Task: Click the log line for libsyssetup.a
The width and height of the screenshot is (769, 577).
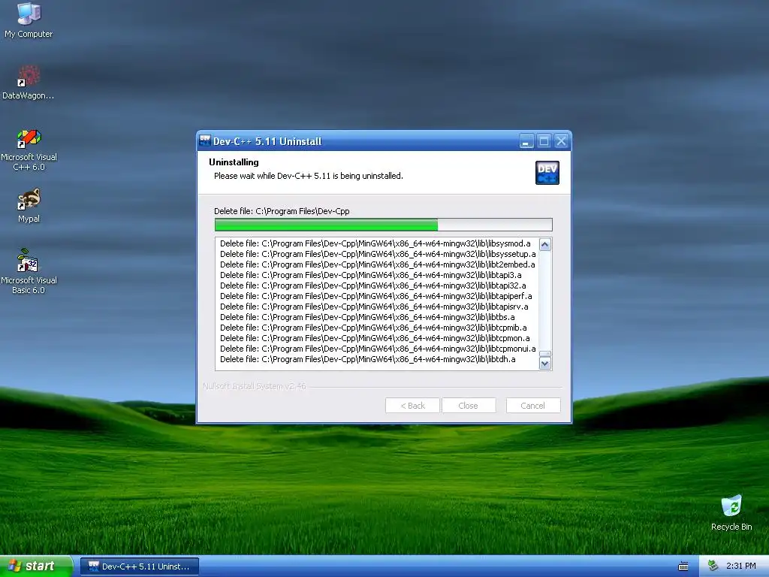Action: point(378,254)
